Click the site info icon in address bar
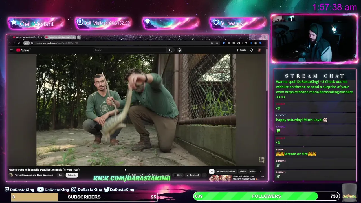The image size is (361, 203). click(x=32, y=43)
